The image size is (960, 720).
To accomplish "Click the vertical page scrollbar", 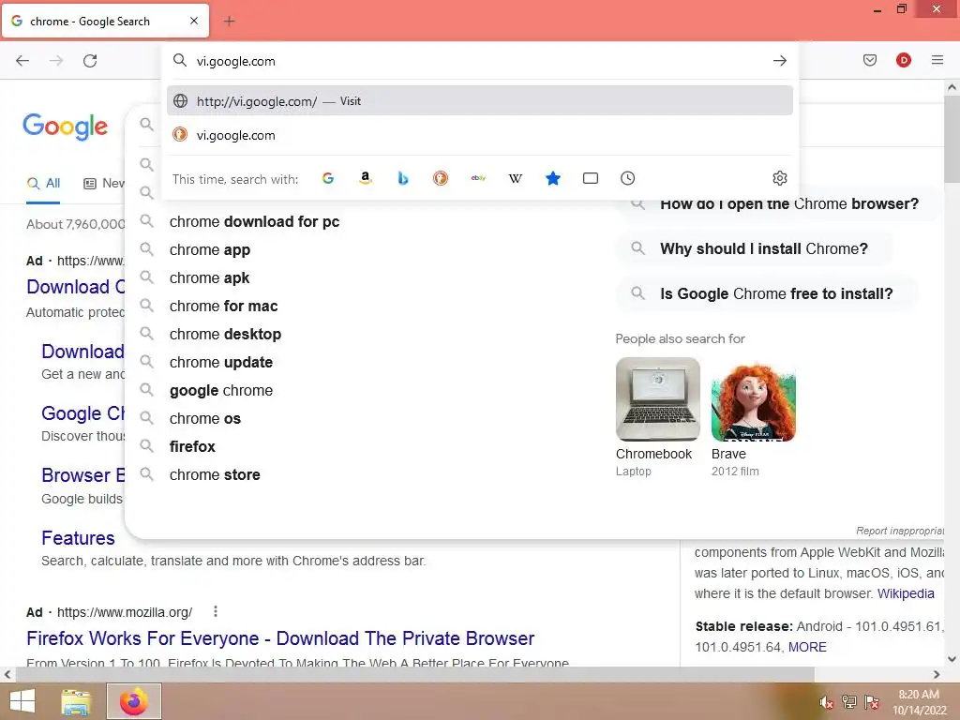I will pyautogui.click(x=952, y=141).
